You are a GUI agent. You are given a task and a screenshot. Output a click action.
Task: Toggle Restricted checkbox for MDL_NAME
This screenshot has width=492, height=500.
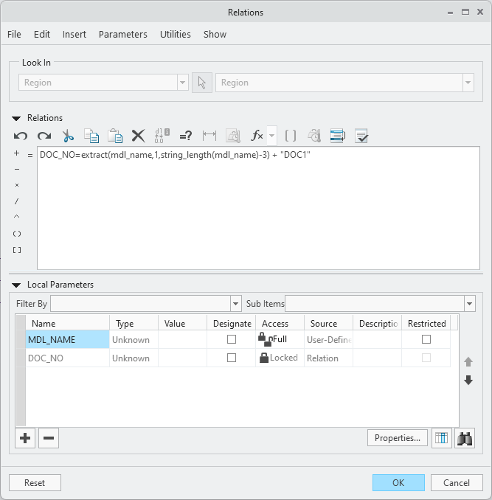426,339
